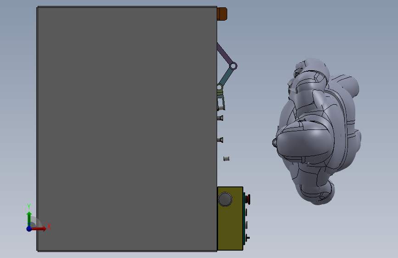Select the brown cap at cabinet top corner
The image size is (398, 258).
click(222, 14)
